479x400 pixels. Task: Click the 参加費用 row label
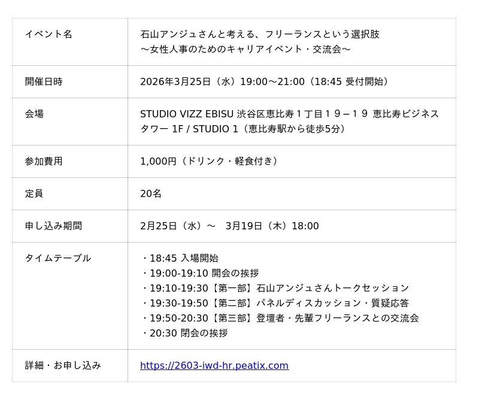44,162
